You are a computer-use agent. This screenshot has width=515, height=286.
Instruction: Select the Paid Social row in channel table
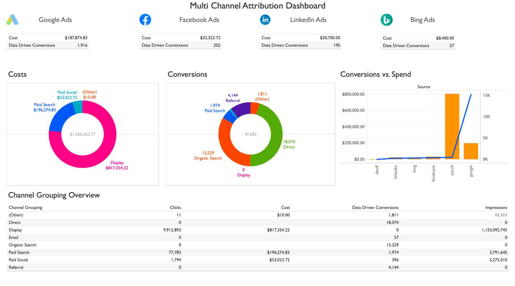tap(258, 260)
